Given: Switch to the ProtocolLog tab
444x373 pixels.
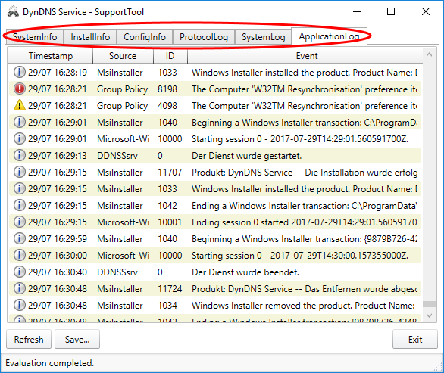Looking at the screenshot, I should pyautogui.click(x=204, y=37).
